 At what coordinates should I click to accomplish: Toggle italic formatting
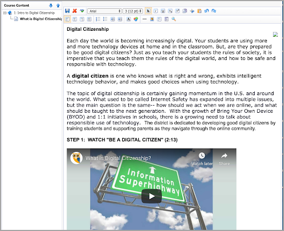(x=156, y=11)
